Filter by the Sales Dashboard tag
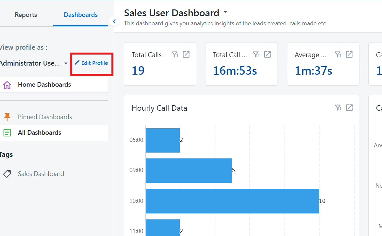The width and height of the screenshot is (382, 236). 41,174
